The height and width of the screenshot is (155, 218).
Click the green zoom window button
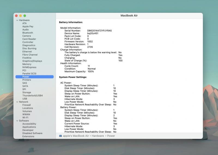pos(25,16)
